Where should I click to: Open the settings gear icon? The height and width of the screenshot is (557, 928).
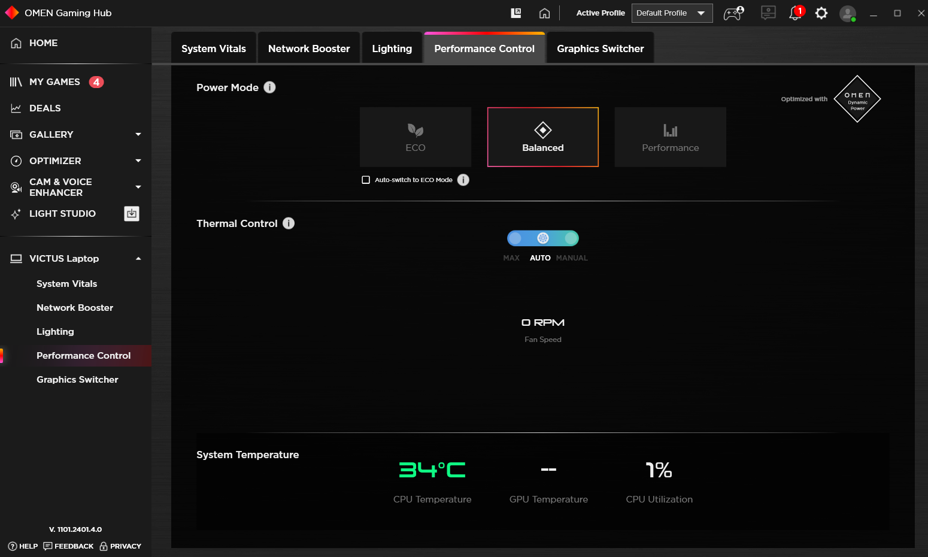coord(821,13)
